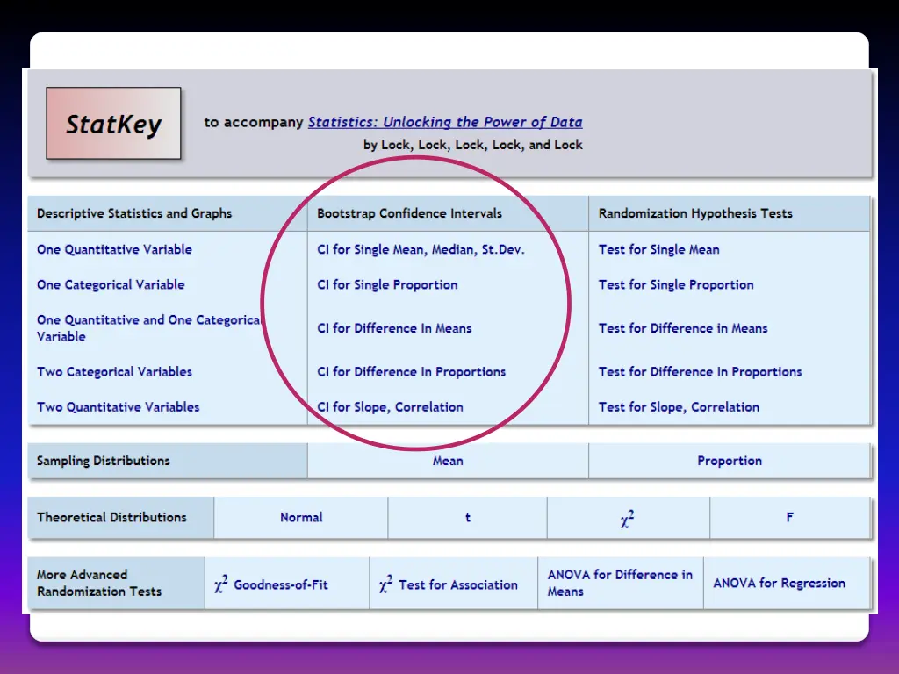
Task: Open chi-square Test for Association
Action: click(x=449, y=584)
